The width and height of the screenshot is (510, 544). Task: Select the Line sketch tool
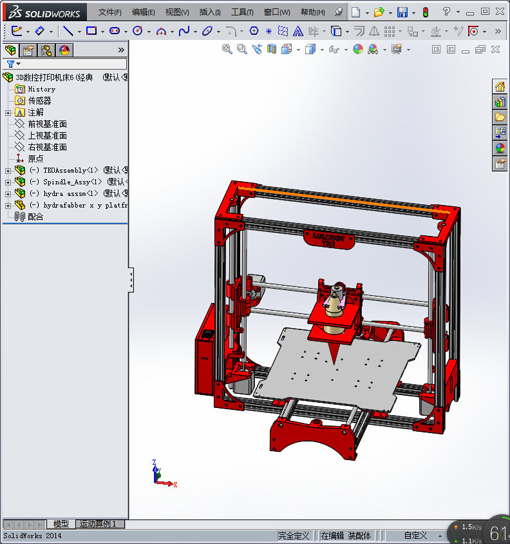[68, 31]
